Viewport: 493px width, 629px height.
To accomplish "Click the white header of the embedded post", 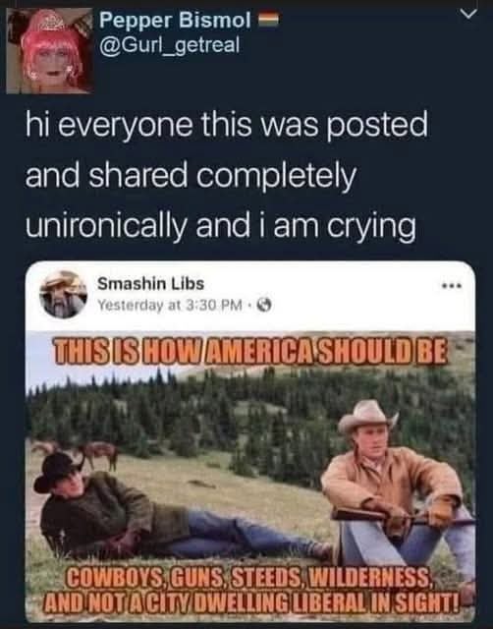I will [250, 296].
